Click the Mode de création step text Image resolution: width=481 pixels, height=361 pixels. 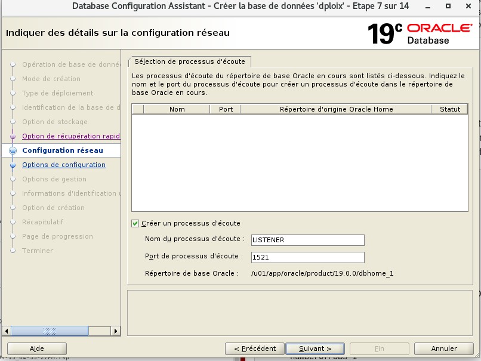coord(51,79)
